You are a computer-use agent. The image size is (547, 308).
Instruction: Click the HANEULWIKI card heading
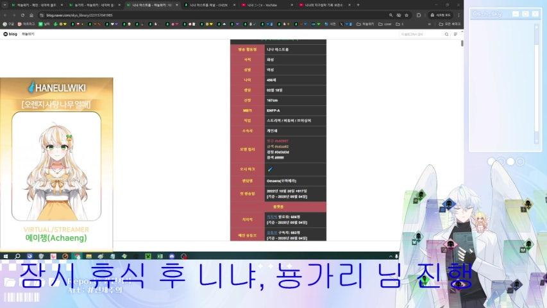[56, 88]
